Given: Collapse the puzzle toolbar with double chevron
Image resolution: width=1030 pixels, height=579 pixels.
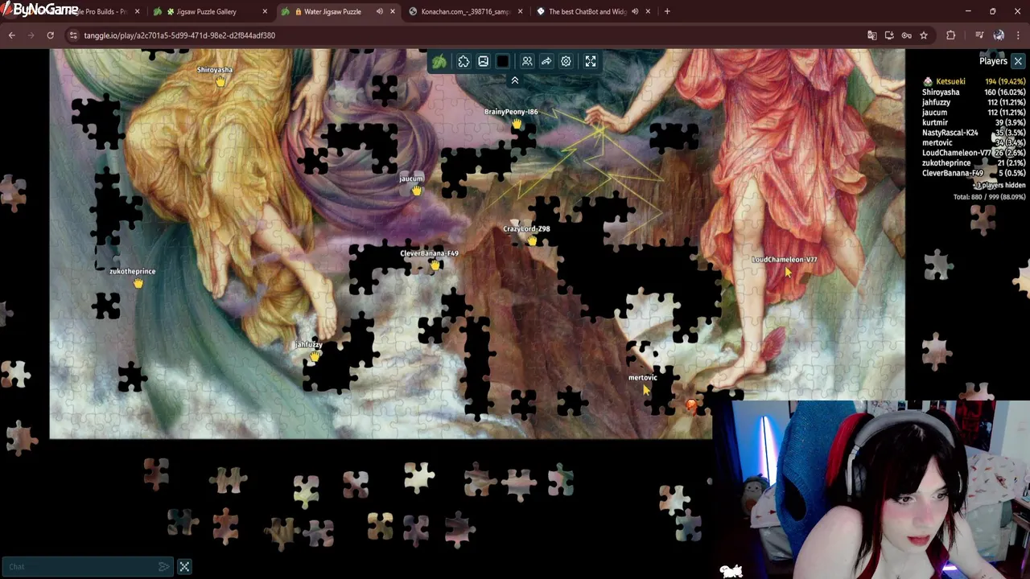Looking at the screenshot, I should pyautogui.click(x=515, y=80).
